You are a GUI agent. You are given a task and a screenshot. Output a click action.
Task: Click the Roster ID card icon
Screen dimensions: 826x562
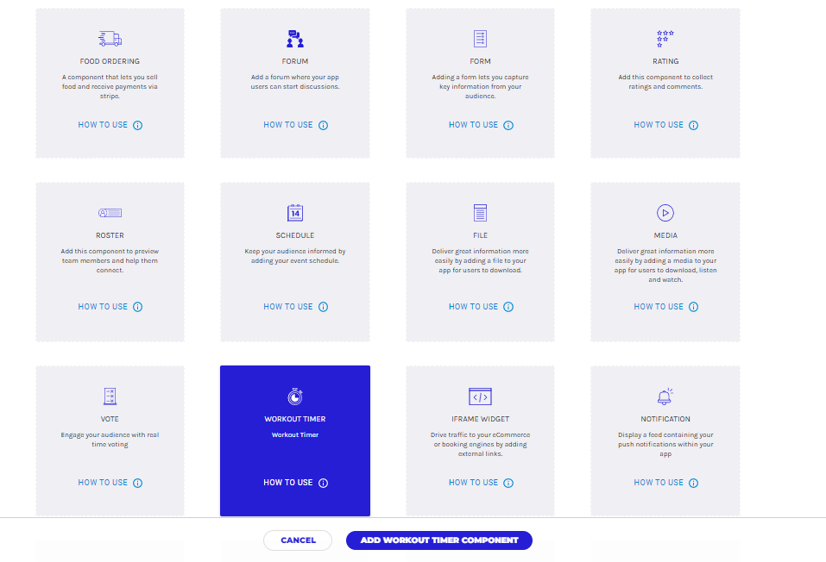(110, 213)
